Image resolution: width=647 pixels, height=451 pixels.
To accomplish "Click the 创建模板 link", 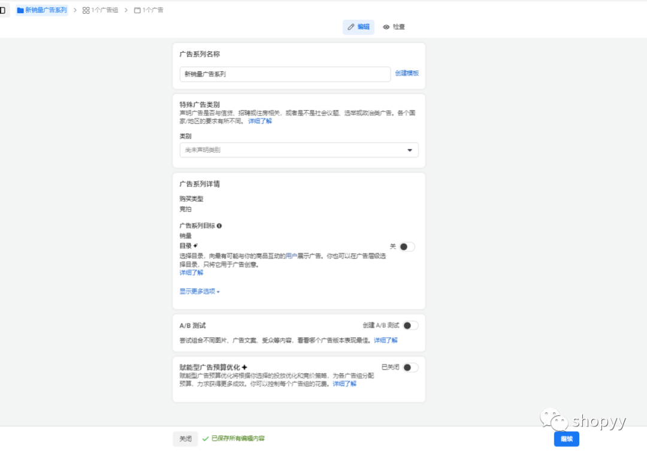I will click(x=406, y=73).
